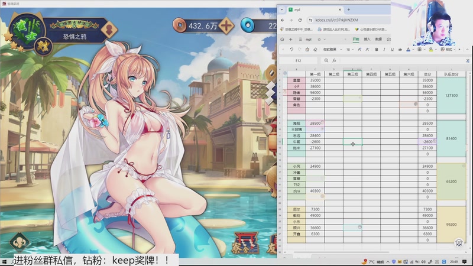Apply the font color A

(408, 50)
